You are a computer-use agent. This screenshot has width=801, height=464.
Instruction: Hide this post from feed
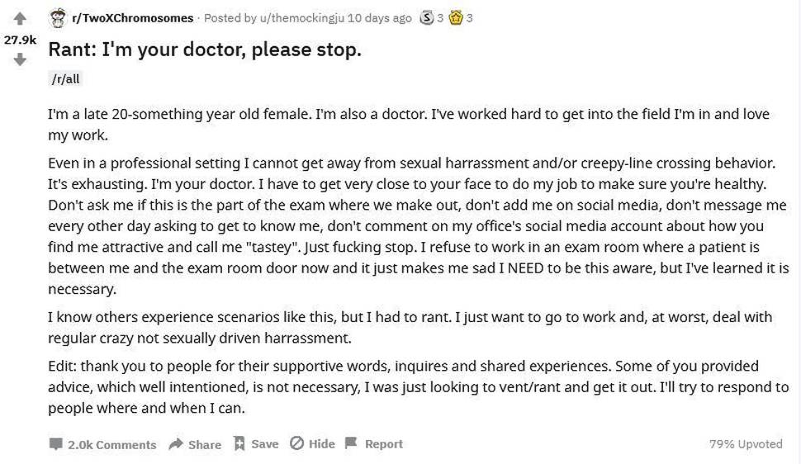pos(321,443)
